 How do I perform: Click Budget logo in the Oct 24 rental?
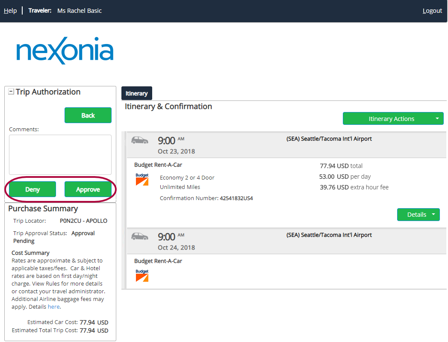[142, 276]
